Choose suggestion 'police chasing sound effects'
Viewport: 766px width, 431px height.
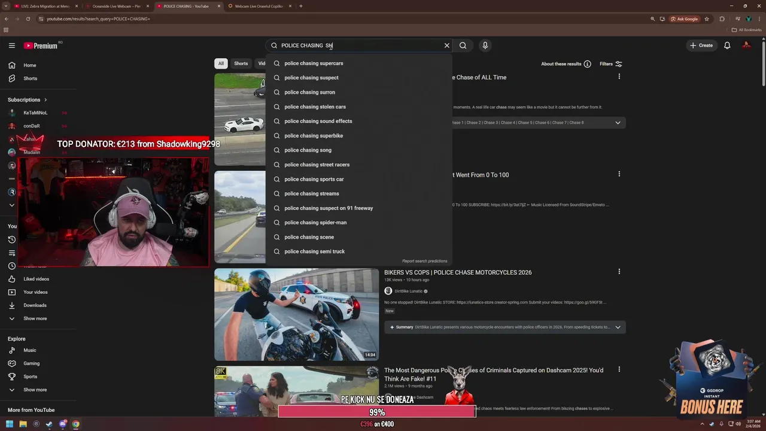pyautogui.click(x=358, y=121)
